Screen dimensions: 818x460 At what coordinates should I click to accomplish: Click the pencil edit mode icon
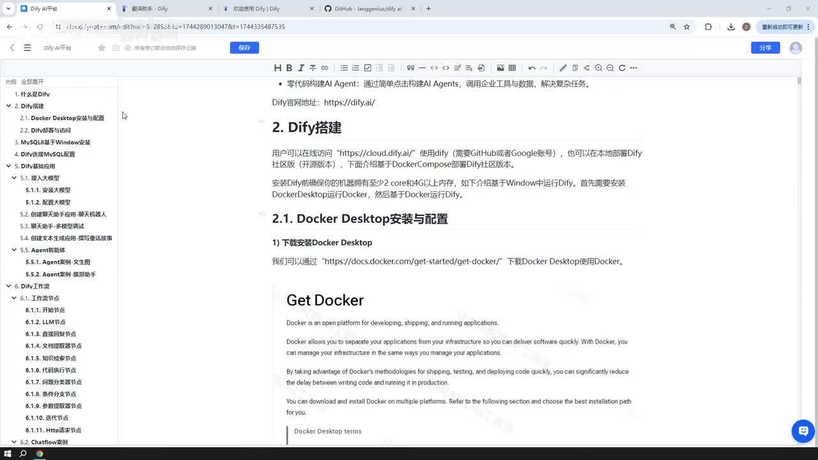(563, 68)
